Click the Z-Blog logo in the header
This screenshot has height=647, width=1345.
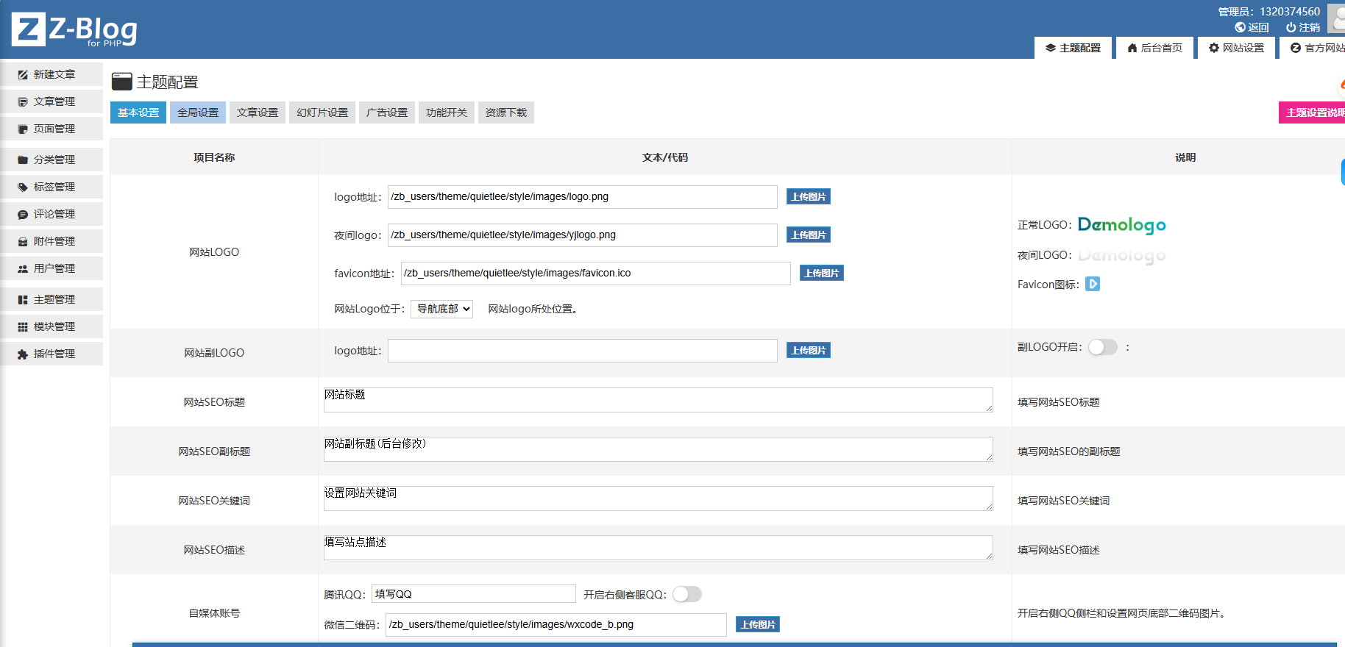pos(74,30)
